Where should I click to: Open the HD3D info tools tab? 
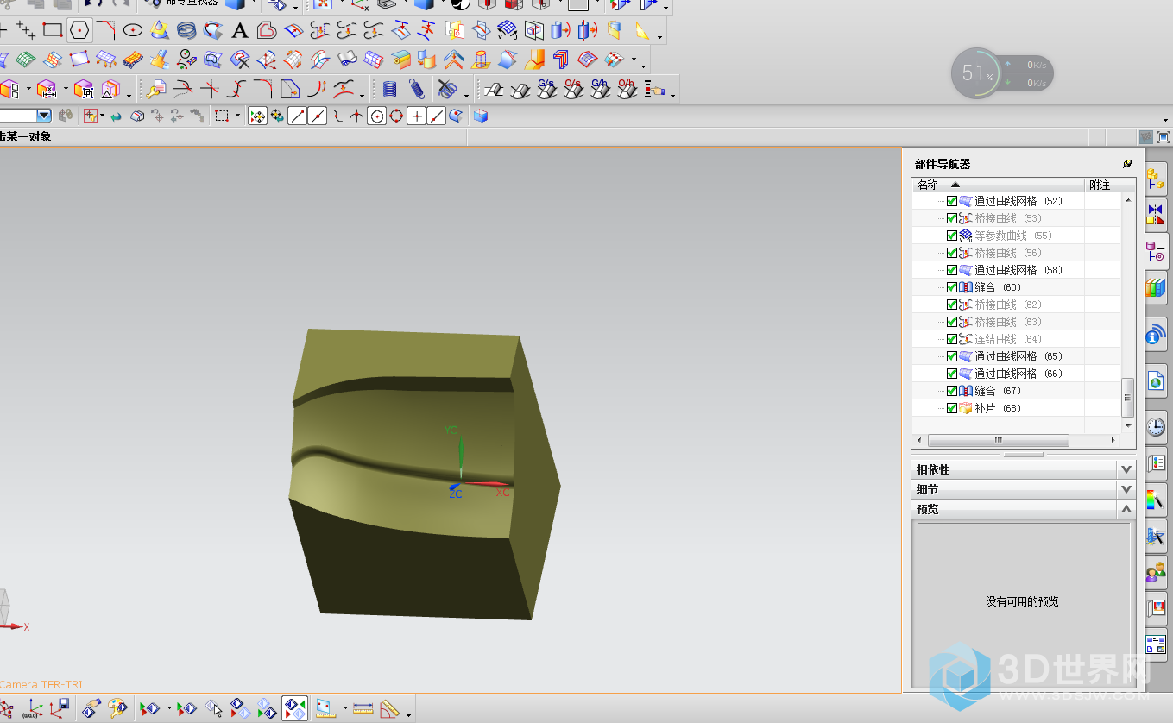click(1156, 335)
